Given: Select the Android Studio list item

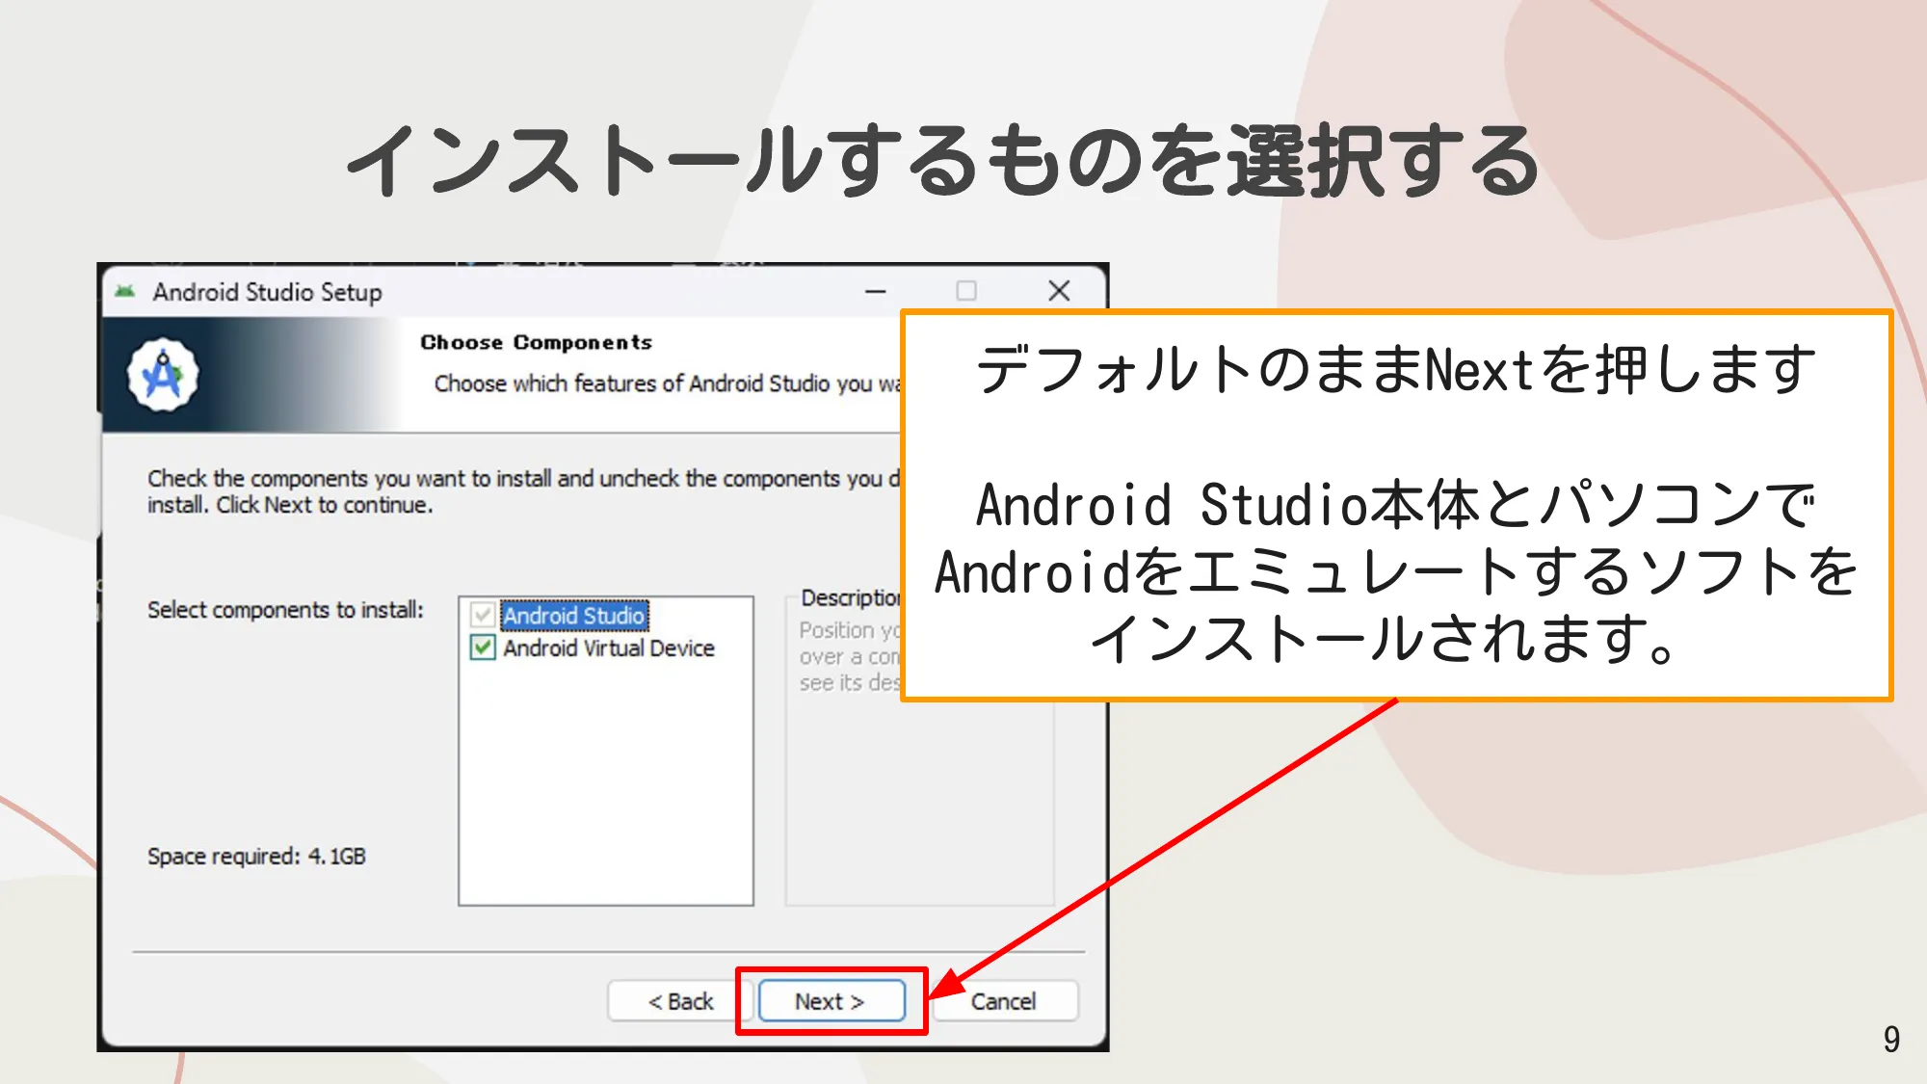Looking at the screenshot, I should click(x=574, y=615).
